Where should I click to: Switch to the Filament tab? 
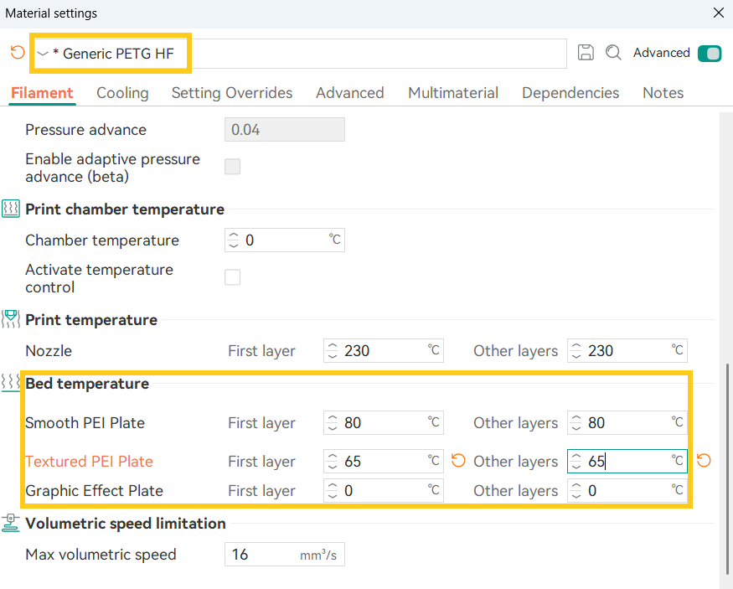pyautogui.click(x=42, y=92)
